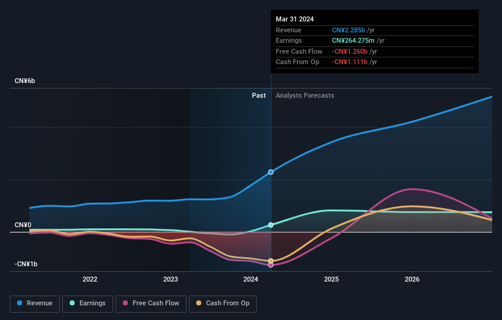This screenshot has width=502, height=320.
Task: Click the CN¥2.285b revenue value
Action: [x=349, y=30]
